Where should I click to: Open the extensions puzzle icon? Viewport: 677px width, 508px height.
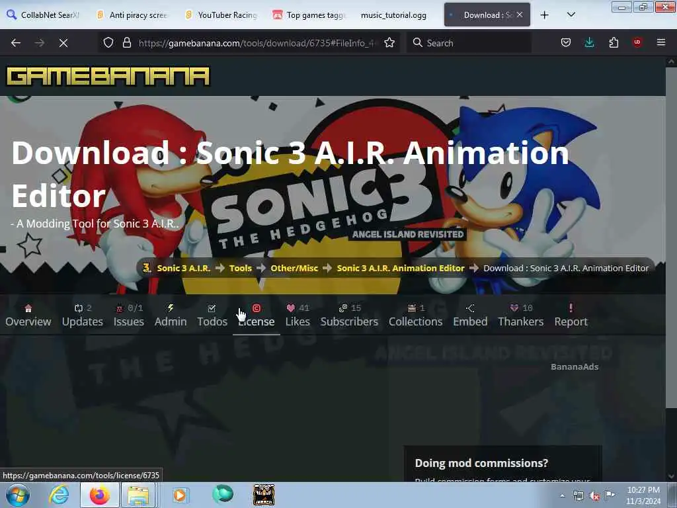coord(614,43)
